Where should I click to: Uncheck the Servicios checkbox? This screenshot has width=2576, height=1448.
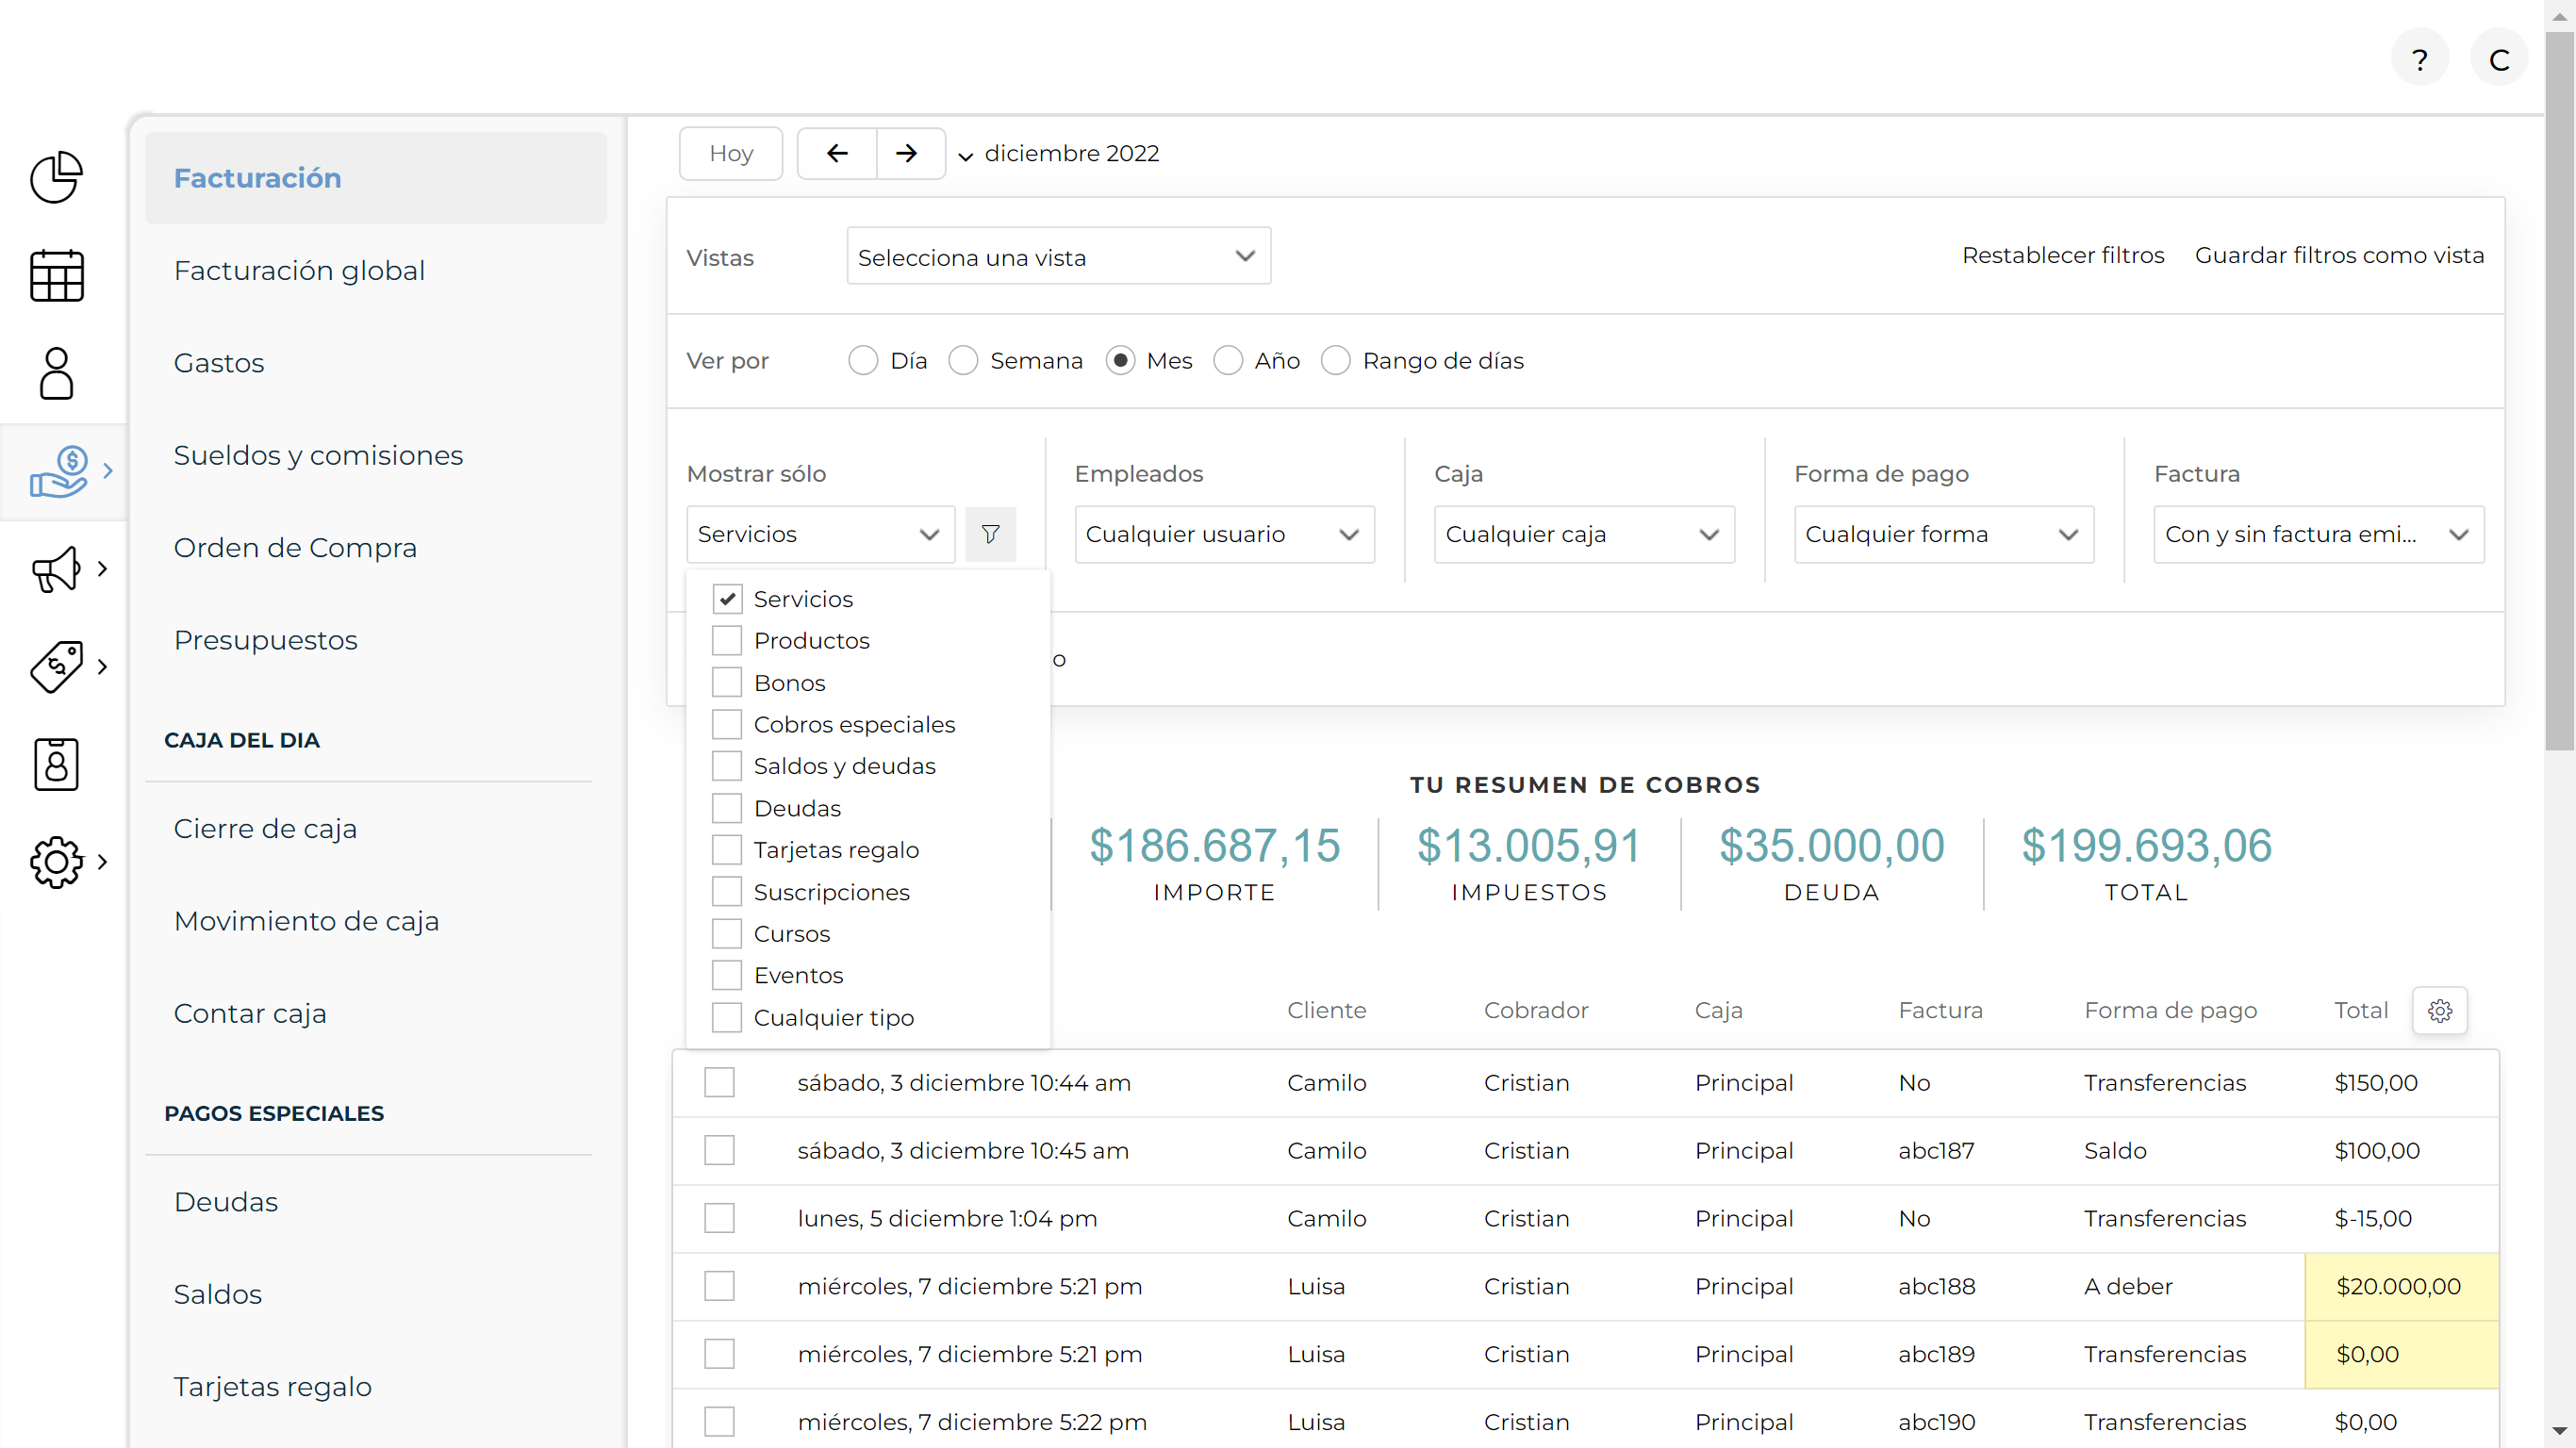(727, 599)
